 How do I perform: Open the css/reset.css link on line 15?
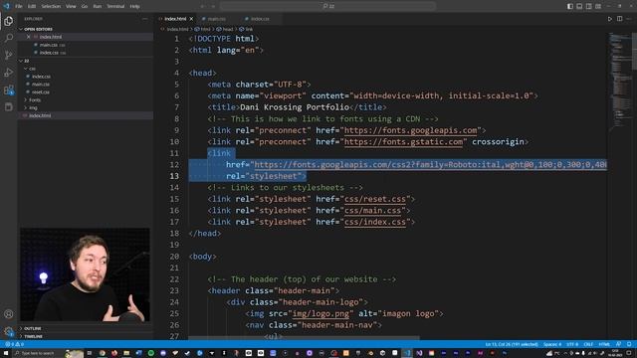coord(375,199)
